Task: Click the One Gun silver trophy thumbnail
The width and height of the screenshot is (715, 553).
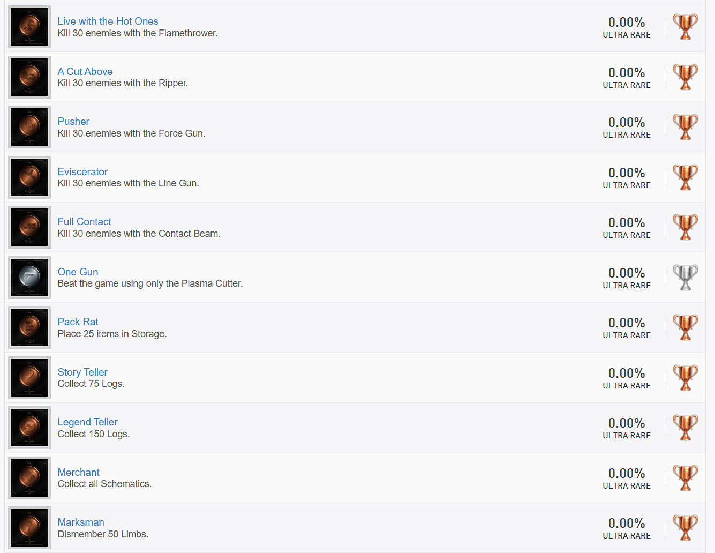Action: (29, 278)
